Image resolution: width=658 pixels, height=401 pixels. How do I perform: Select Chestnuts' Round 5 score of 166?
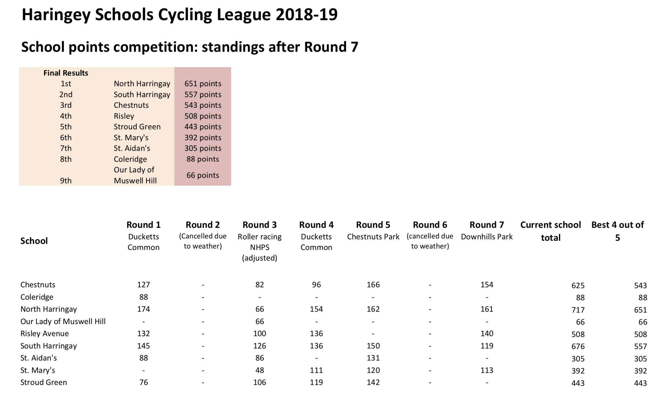pyautogui.click(x=373, y=285)
